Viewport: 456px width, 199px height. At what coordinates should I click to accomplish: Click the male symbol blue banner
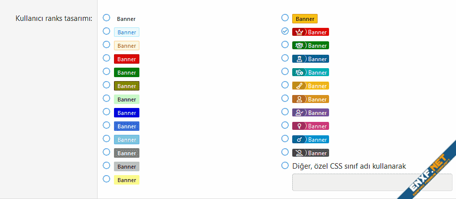click(x=310, y=140)
